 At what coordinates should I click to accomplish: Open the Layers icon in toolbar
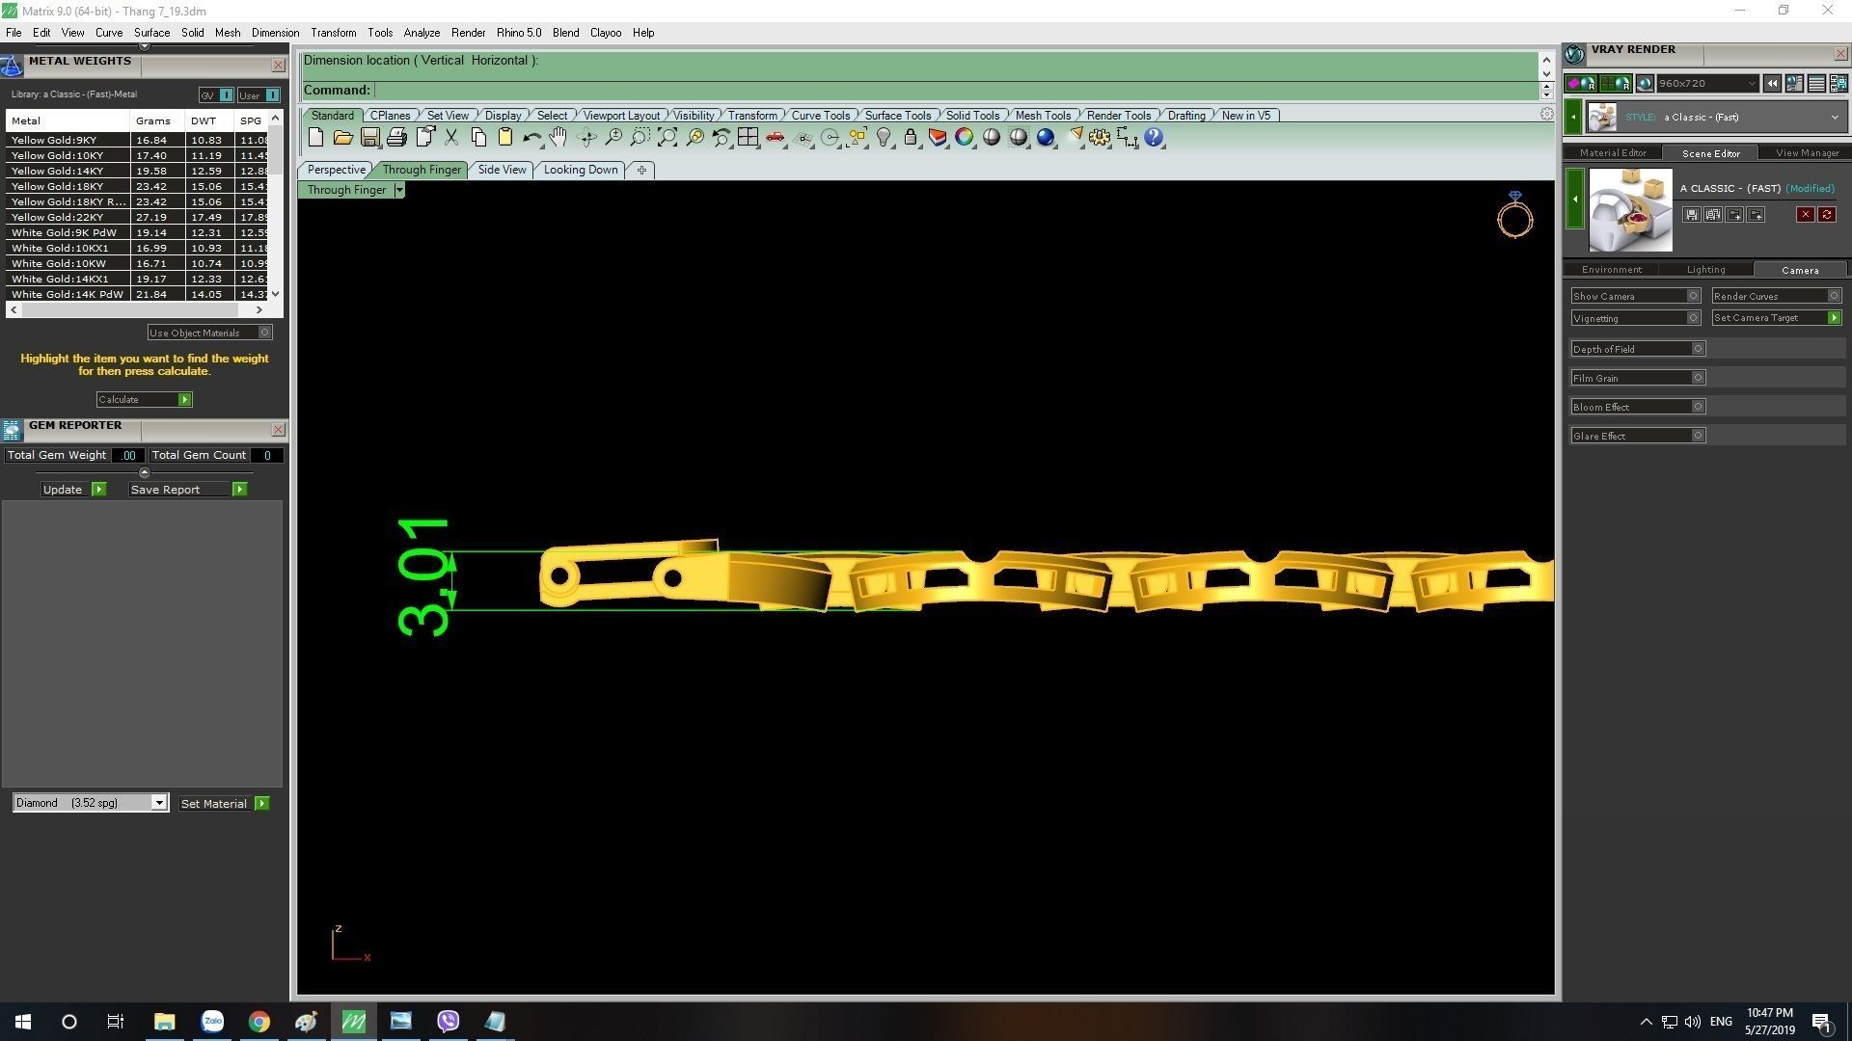click(938, 138)
